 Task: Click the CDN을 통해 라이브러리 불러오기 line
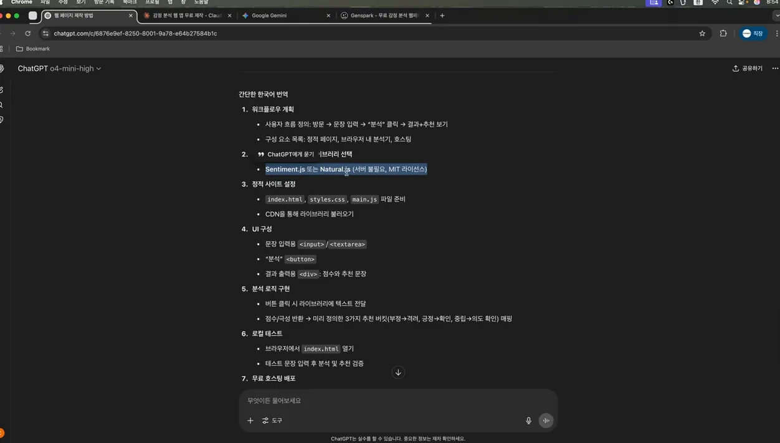[x=309, y=214]
